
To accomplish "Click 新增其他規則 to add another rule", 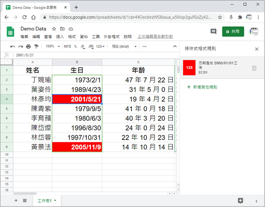I will pyautogui.click(x=202, y=87).
